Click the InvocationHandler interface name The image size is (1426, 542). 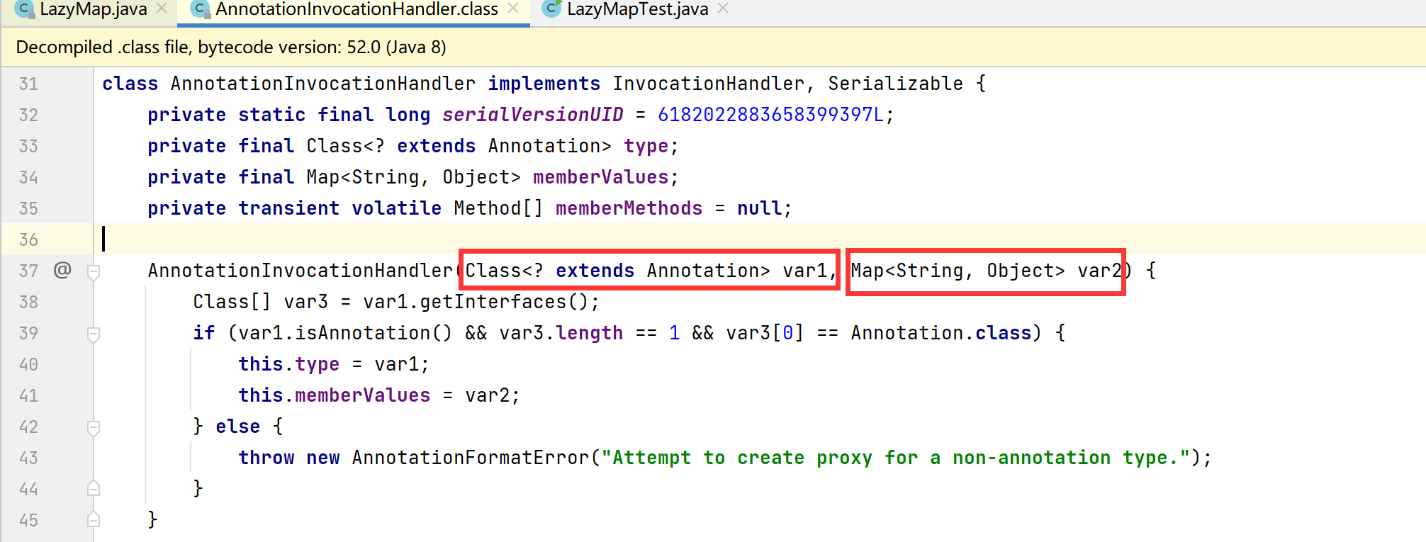[708, 84]
